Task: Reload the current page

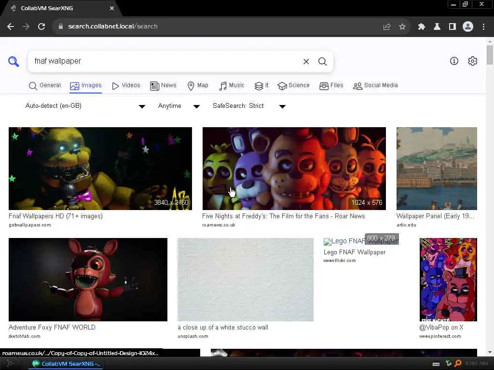Action: coord(41,26)
